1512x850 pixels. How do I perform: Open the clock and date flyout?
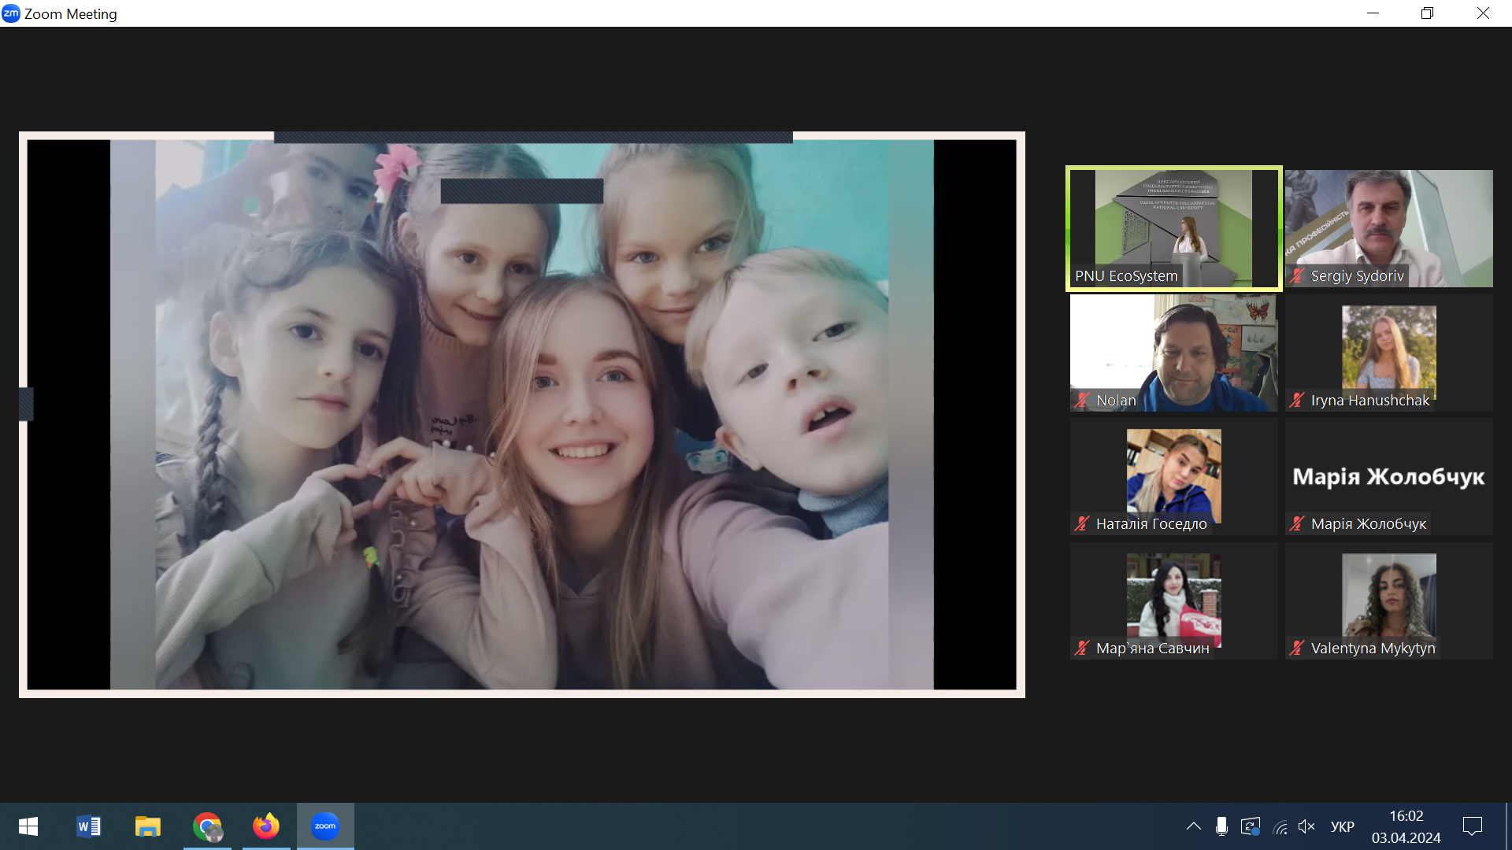1406,826
